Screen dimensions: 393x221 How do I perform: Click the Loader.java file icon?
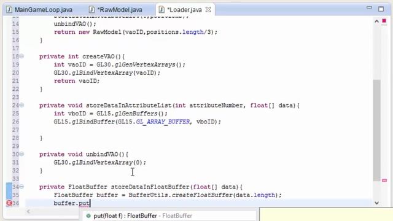tap(161, 10)
